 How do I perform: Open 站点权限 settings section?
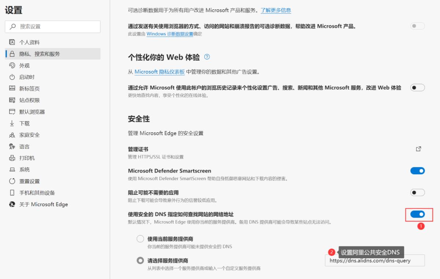pyautogui.click(x=29, y=100)
